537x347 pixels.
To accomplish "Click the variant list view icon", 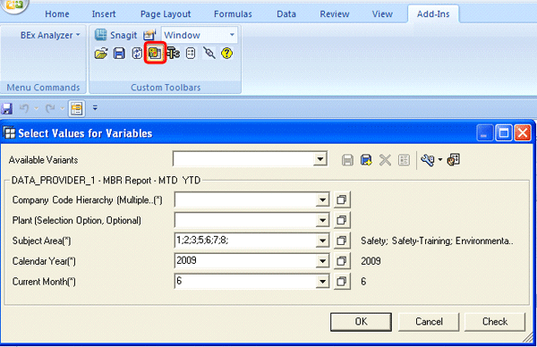I will pos(404,160).
